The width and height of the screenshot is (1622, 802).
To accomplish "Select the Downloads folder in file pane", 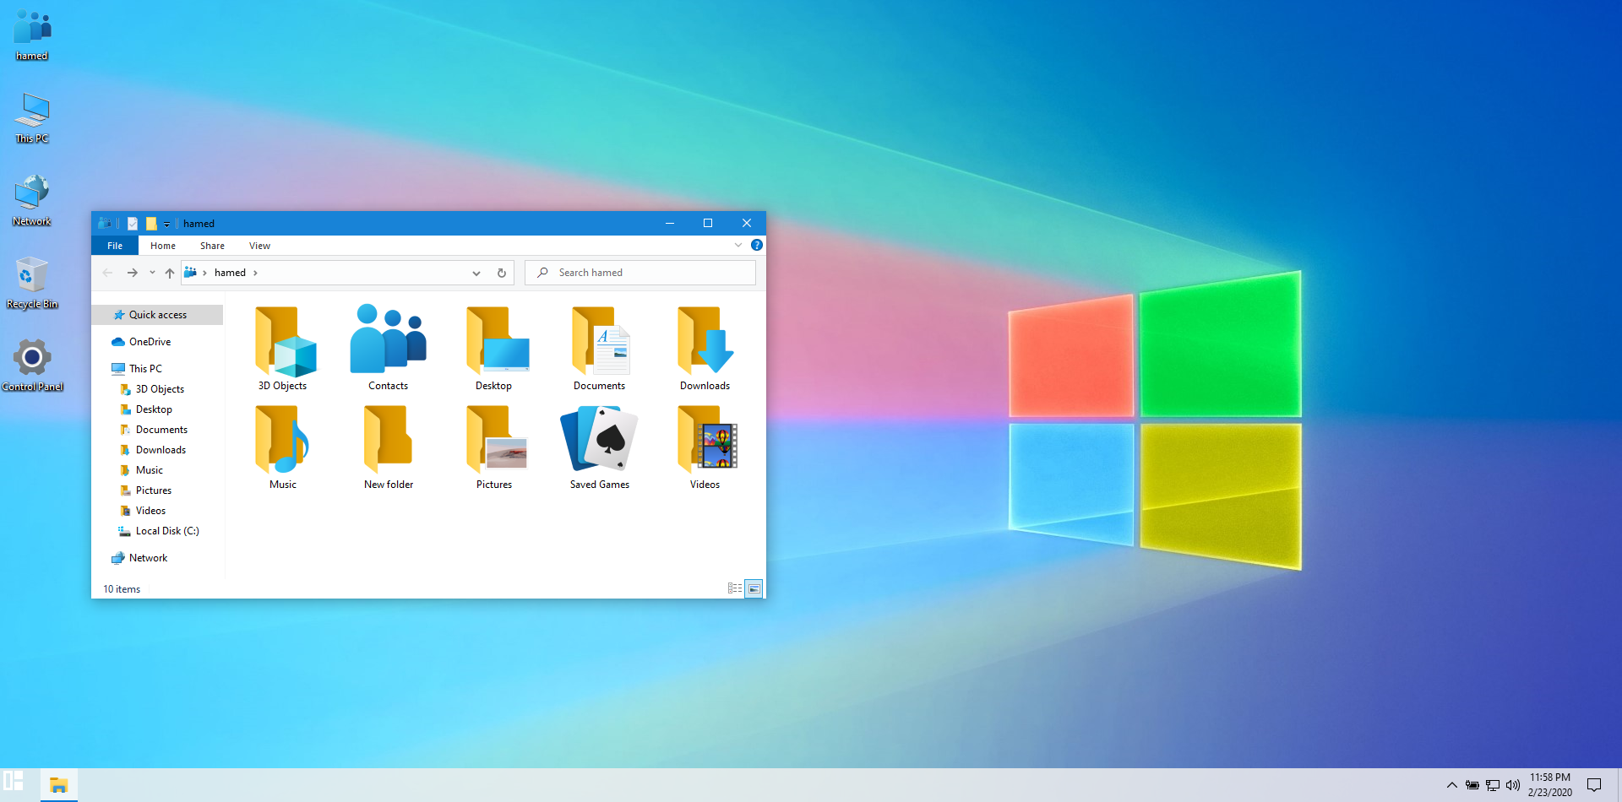I will coord(705,341).
